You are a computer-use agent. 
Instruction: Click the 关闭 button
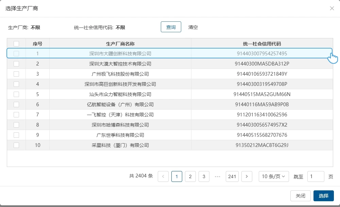tap(301, 196)
